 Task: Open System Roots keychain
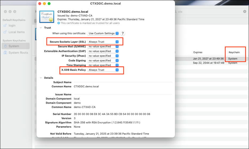18,53
